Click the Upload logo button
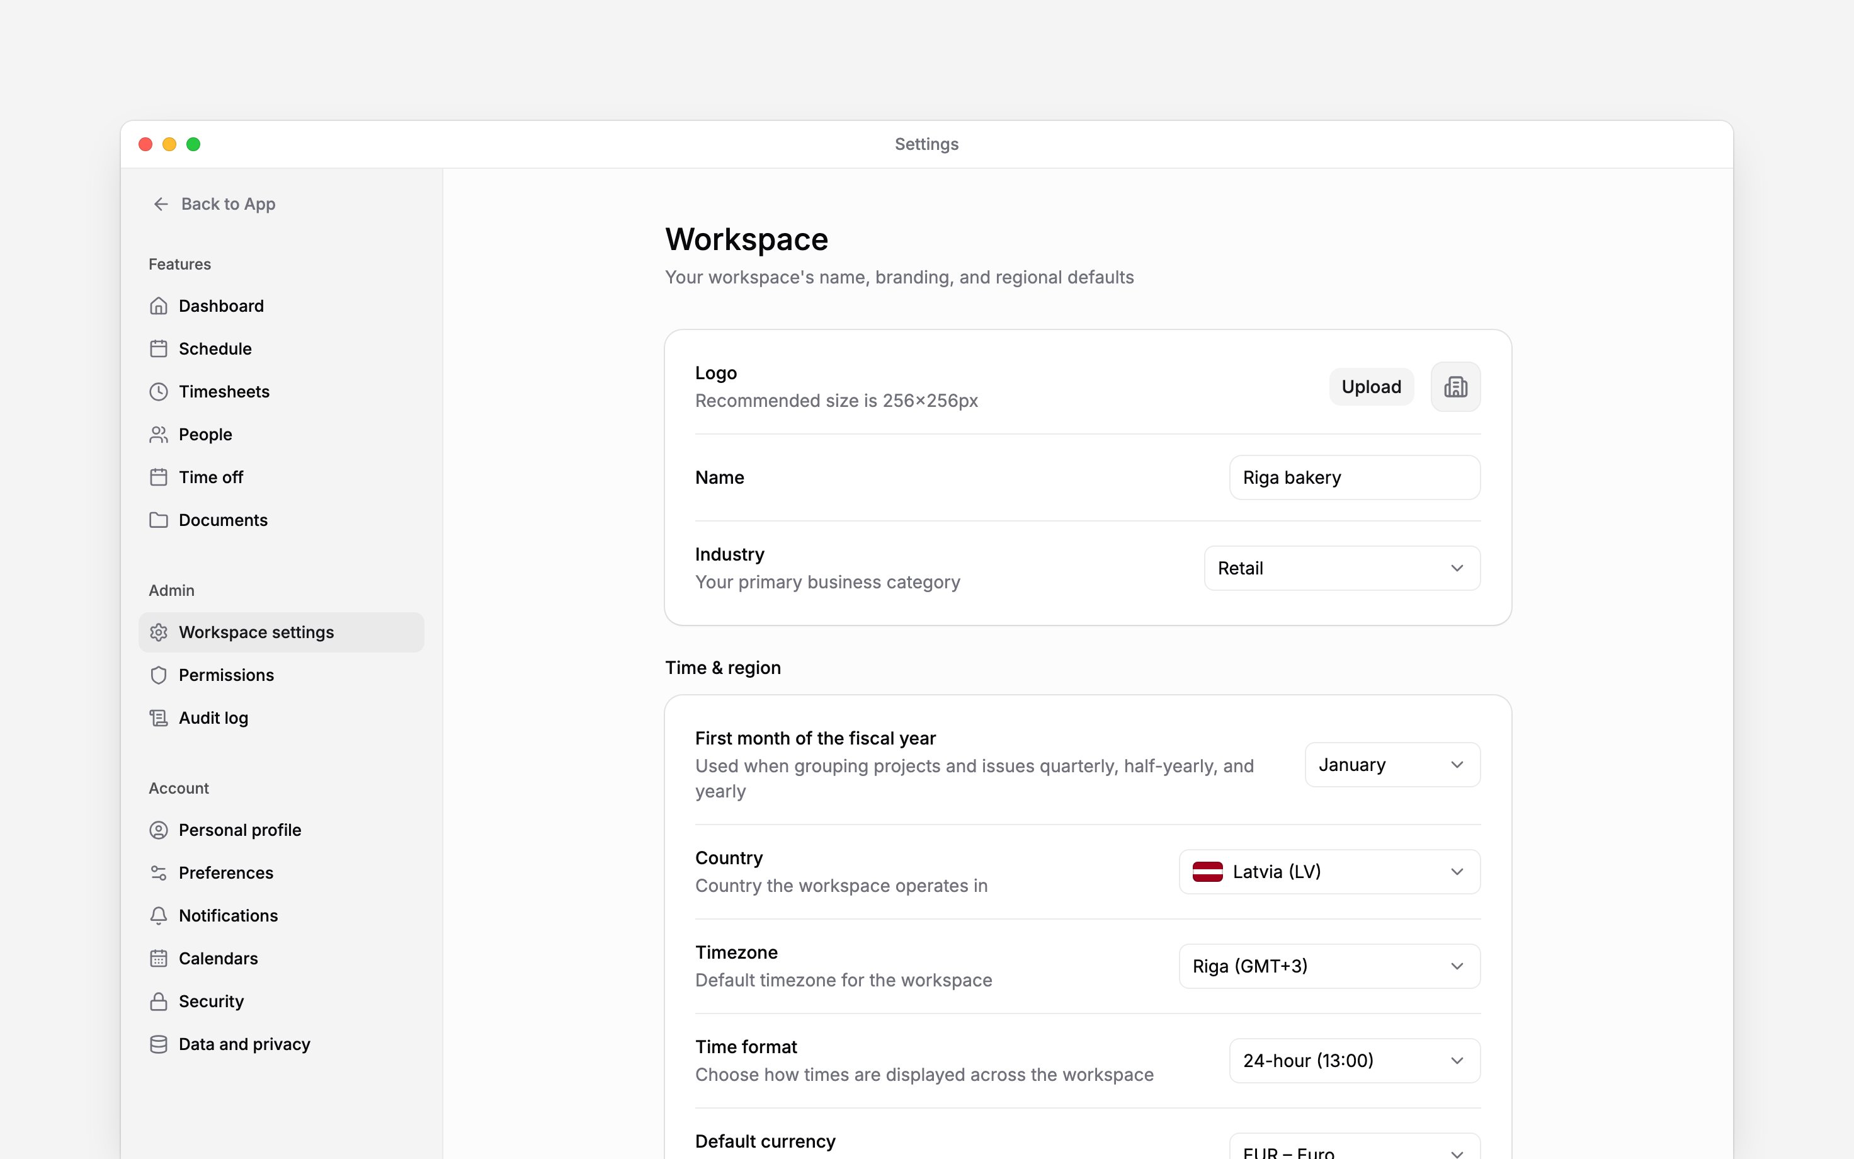Viewport: 1854px width, 1159px height. coord(1372,387)
